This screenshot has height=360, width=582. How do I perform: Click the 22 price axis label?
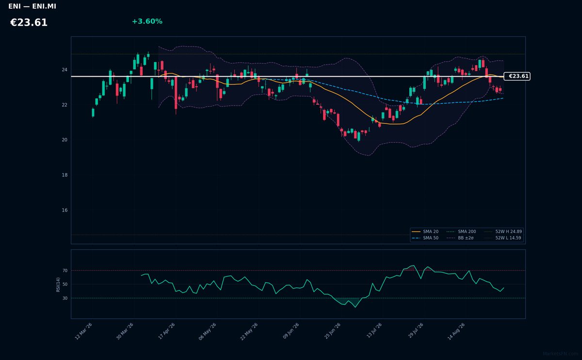65,105
